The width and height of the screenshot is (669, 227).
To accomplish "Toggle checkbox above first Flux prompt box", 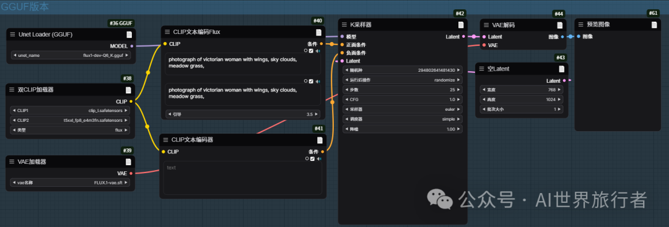I will click(x=312, y=51).
